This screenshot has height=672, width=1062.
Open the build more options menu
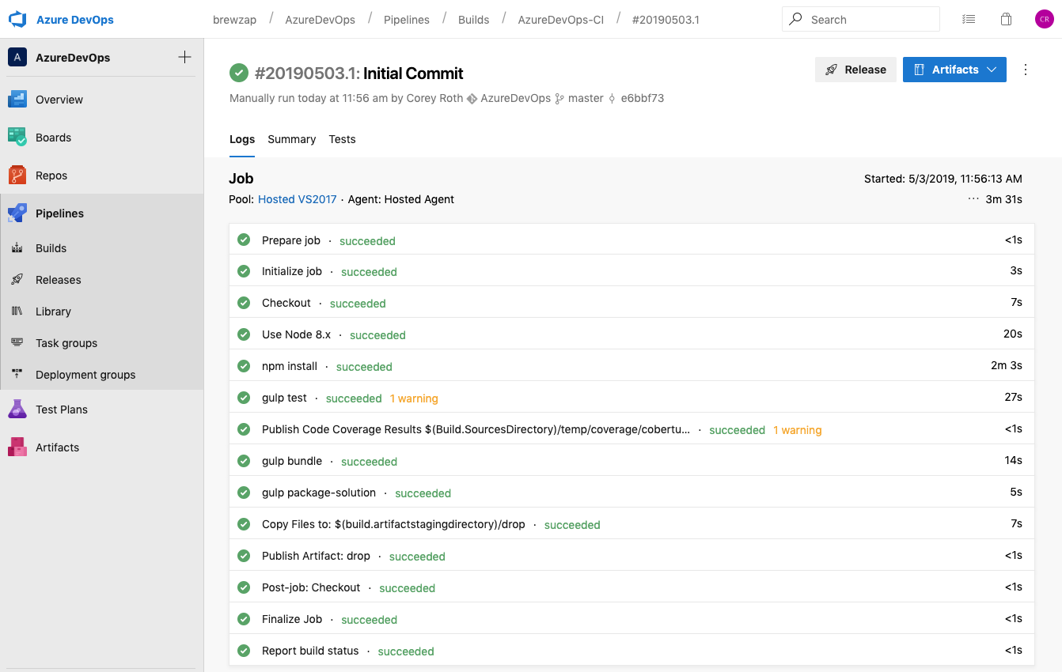tap(1026, 70)
